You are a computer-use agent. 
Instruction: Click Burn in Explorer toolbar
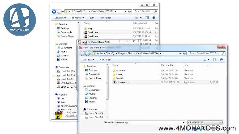pyautogui.click(x=92, y=18)
